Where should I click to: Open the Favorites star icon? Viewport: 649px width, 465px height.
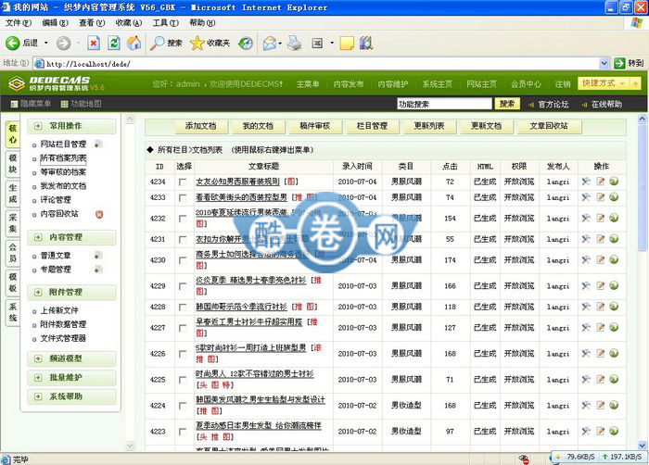(197, 43)
